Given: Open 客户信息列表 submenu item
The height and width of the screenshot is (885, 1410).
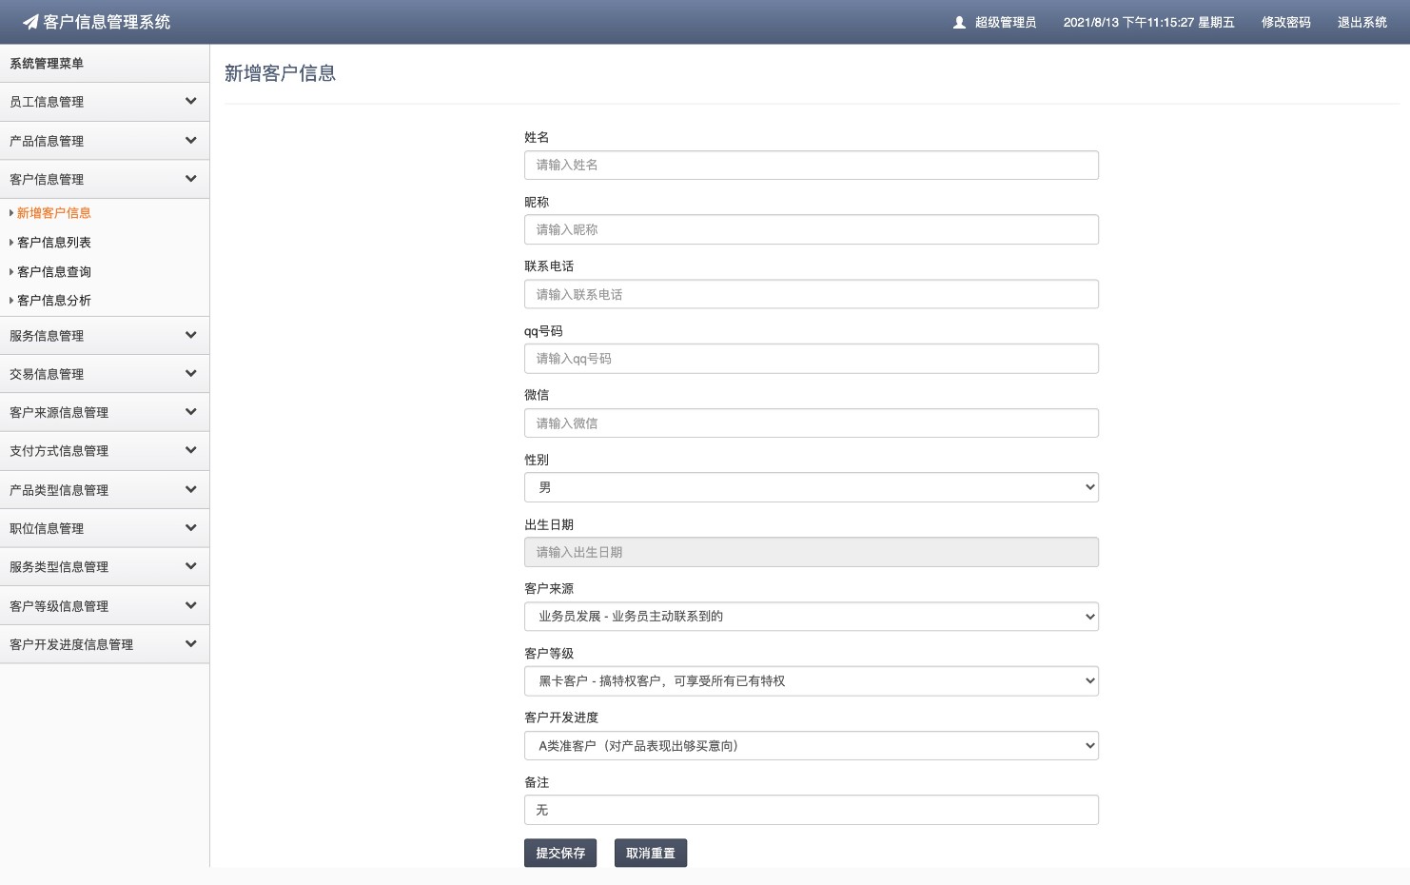Looking at the screenshot, I should click(x=54, y=243).
